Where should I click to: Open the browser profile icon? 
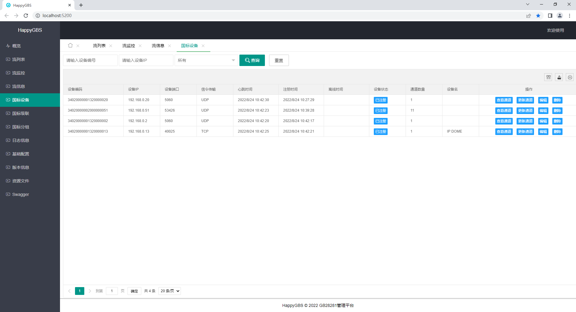point(560,16)
